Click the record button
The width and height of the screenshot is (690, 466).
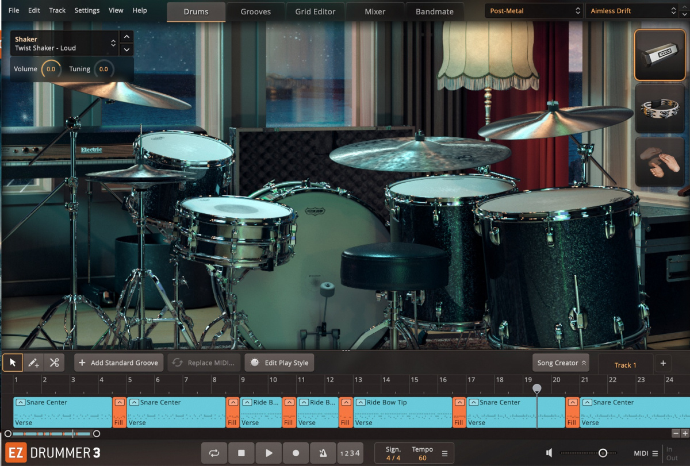[296, 453]
